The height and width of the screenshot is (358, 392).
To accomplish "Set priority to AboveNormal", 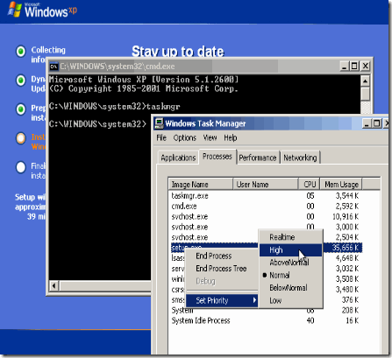I will click(291, 263).
